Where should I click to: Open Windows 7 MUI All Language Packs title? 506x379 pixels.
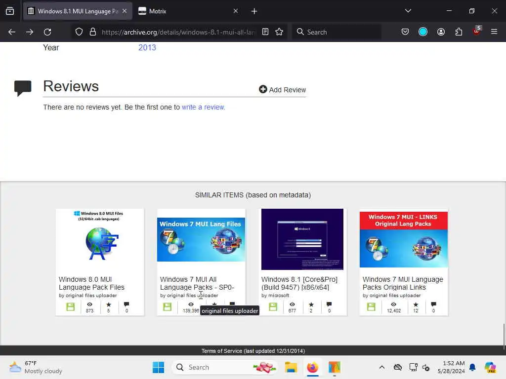coord(197,284)
